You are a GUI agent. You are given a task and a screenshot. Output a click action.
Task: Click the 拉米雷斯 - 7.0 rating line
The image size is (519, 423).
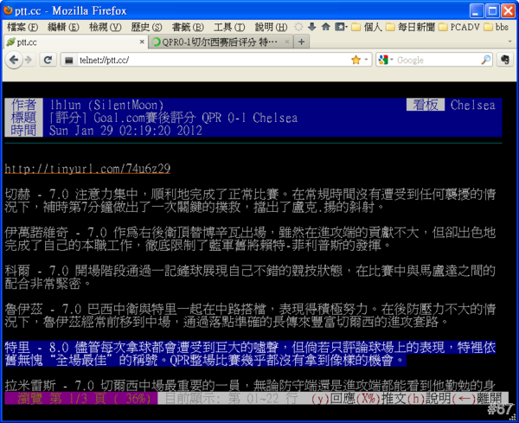point(250,386)
